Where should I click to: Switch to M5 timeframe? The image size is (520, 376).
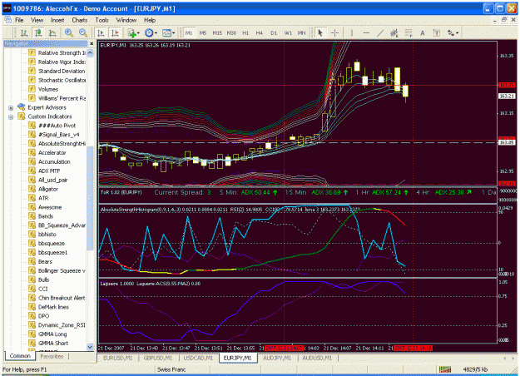tap(203, 32)
